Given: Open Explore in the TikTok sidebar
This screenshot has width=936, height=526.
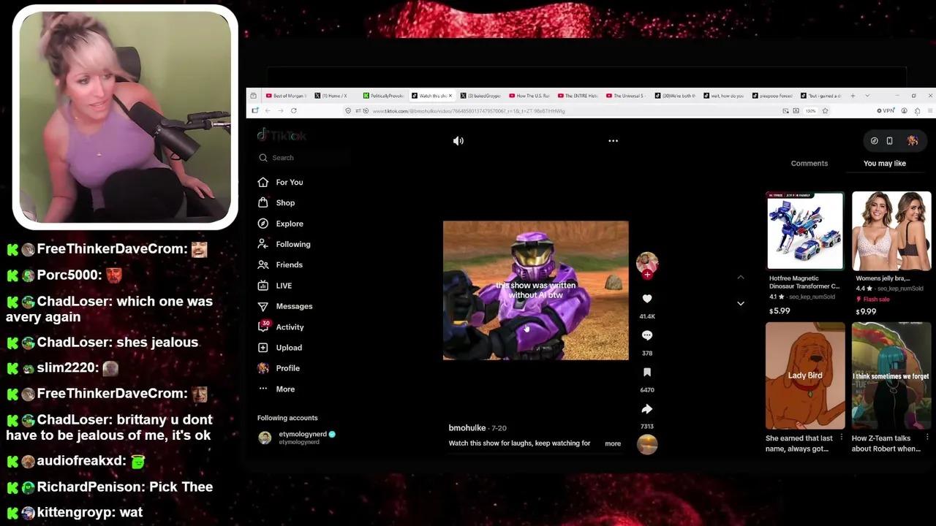Looking at the screenshot, I should (281, 224).
